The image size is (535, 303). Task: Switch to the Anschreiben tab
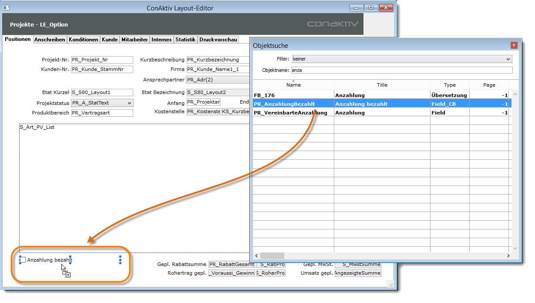50,40
